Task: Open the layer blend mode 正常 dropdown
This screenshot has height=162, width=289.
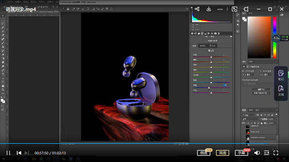Action: coord(250,119)
